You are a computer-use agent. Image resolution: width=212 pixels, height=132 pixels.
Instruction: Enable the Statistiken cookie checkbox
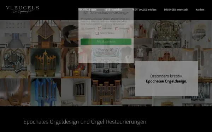click(x=100, y=29)
